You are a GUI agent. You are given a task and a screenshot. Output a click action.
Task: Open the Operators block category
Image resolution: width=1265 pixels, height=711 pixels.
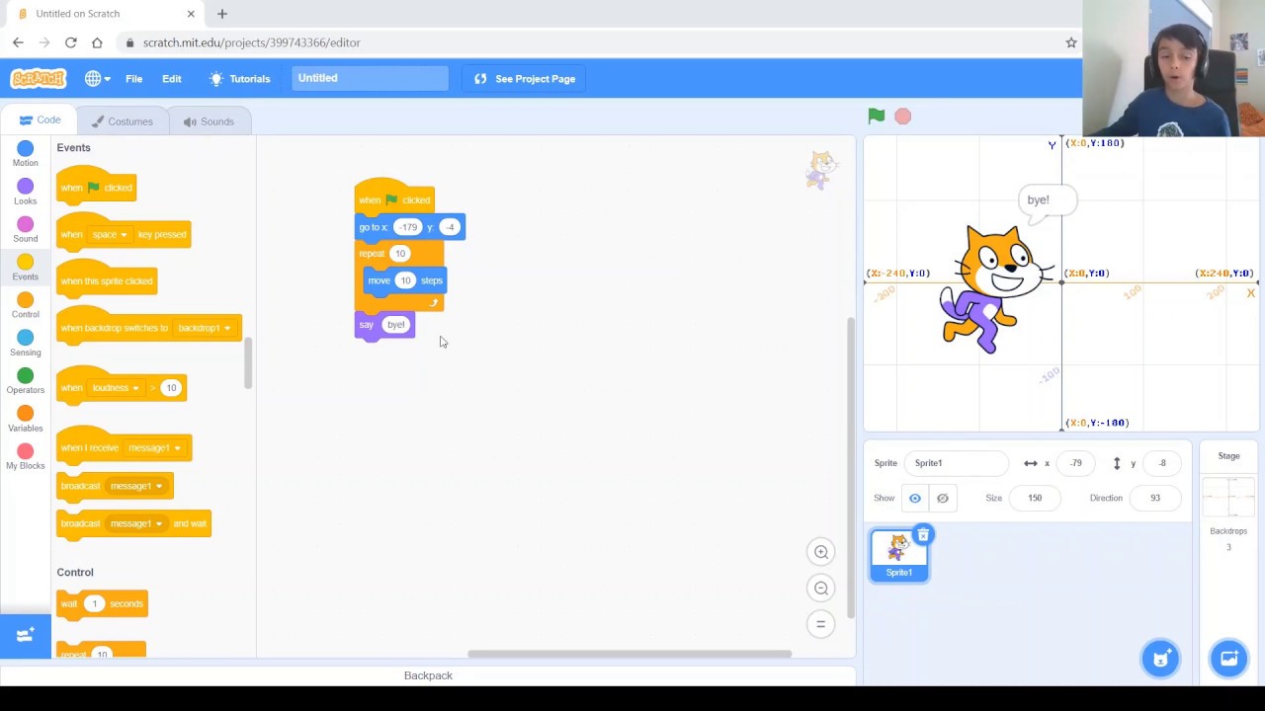tap(25, 381)
